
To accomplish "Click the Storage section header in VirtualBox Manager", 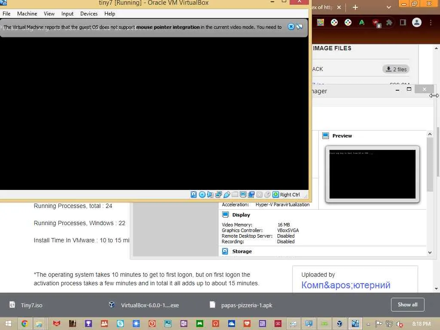I will pos(242,251).
